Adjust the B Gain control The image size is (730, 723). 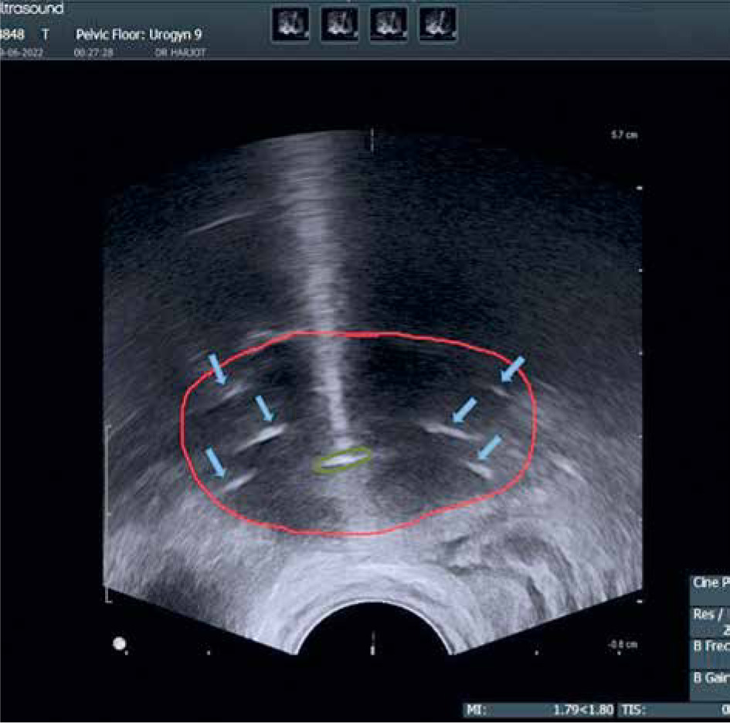(709, 677)
